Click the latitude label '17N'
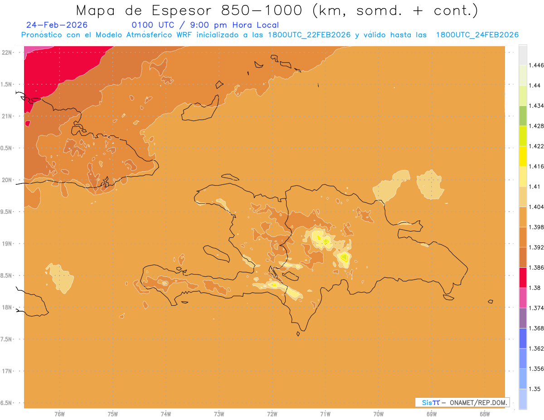 7,371
